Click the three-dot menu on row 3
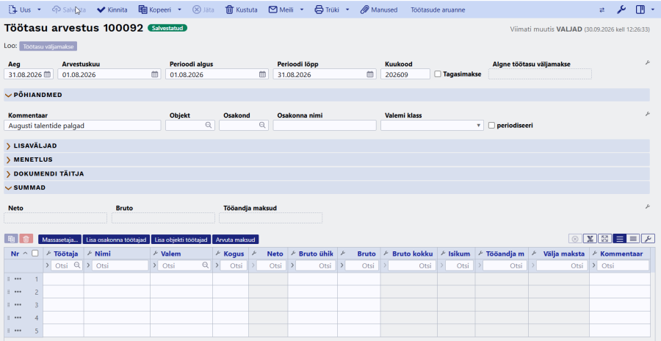Screen dimensions: 661x341 pyautogui.click(x=18, y=305)
